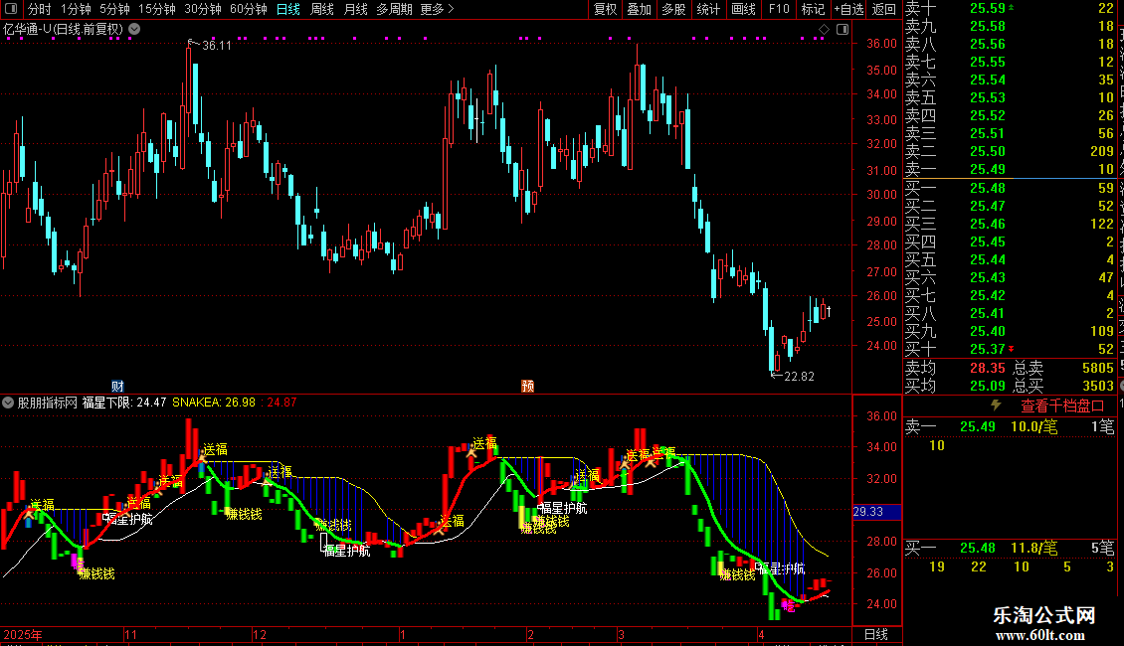Click the 日线 label at timeline bottom-right
The image size is (1124, 646).
point(876,634)
